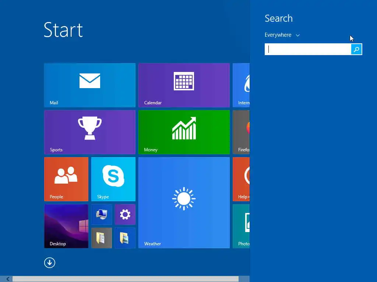Screen dimensions: 377x282
Task: Click the magnifier search button
Action: pos(356,49)
